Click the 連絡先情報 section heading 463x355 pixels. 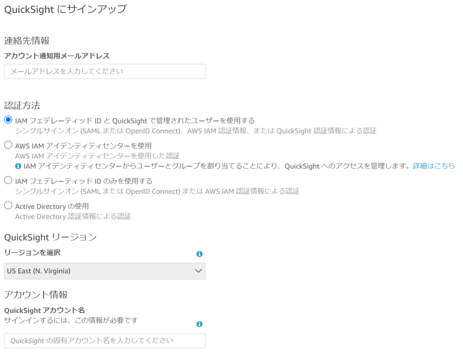click(x=27, y=40)
